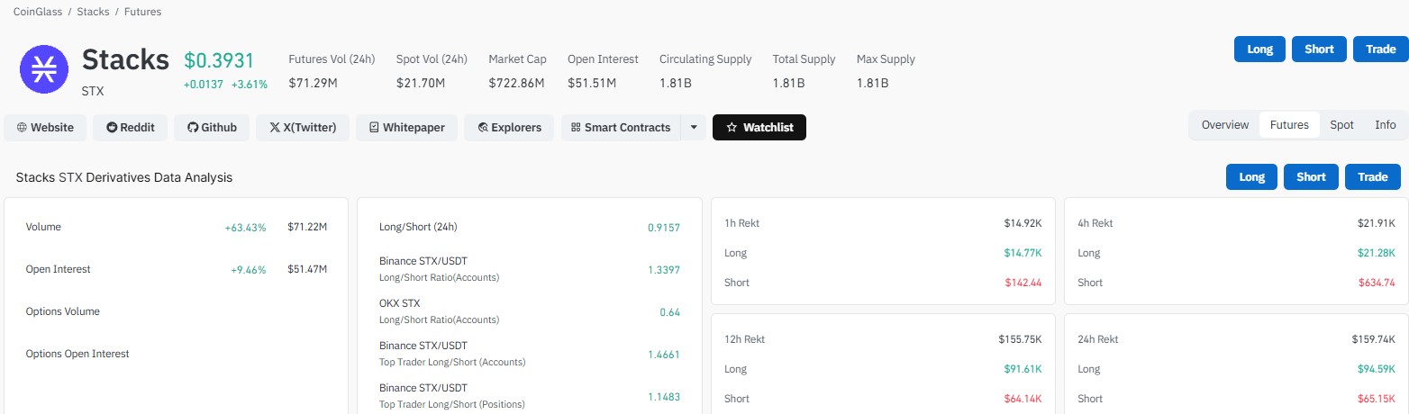Open the Info tab
Screen dimensions: 1409x414
(x=1385, y=125)
